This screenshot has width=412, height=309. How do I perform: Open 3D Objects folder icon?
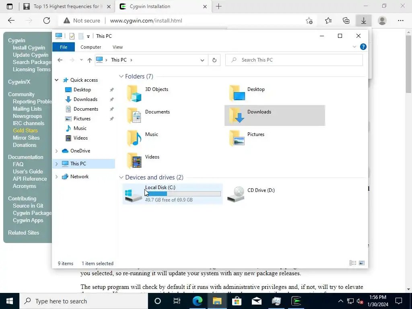coord(134,93)
